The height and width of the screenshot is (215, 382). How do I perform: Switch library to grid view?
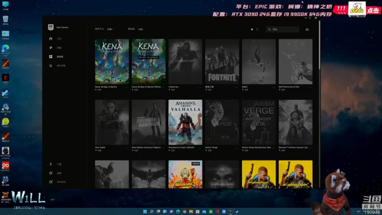(x=252, y=29)
